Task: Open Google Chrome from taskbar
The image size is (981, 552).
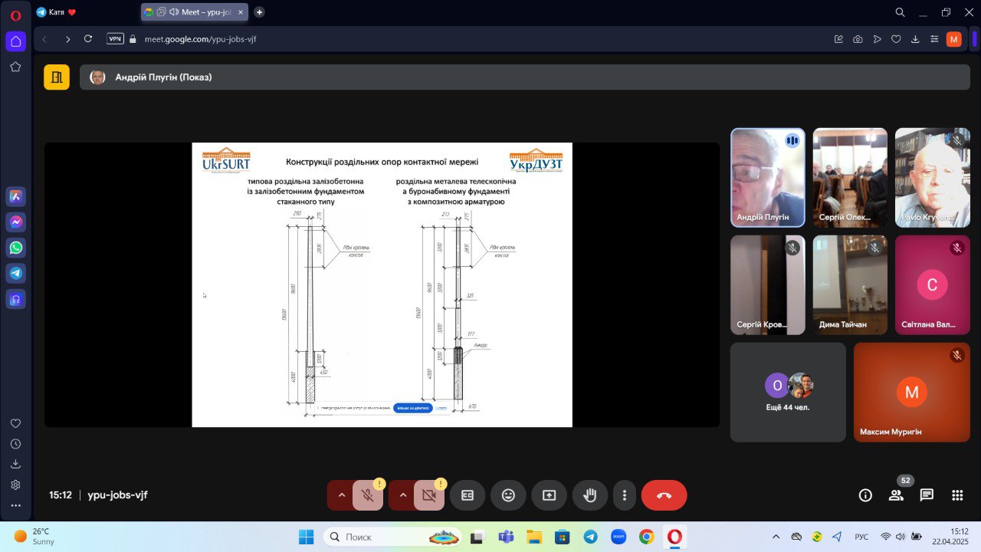Action: (646, 537)
